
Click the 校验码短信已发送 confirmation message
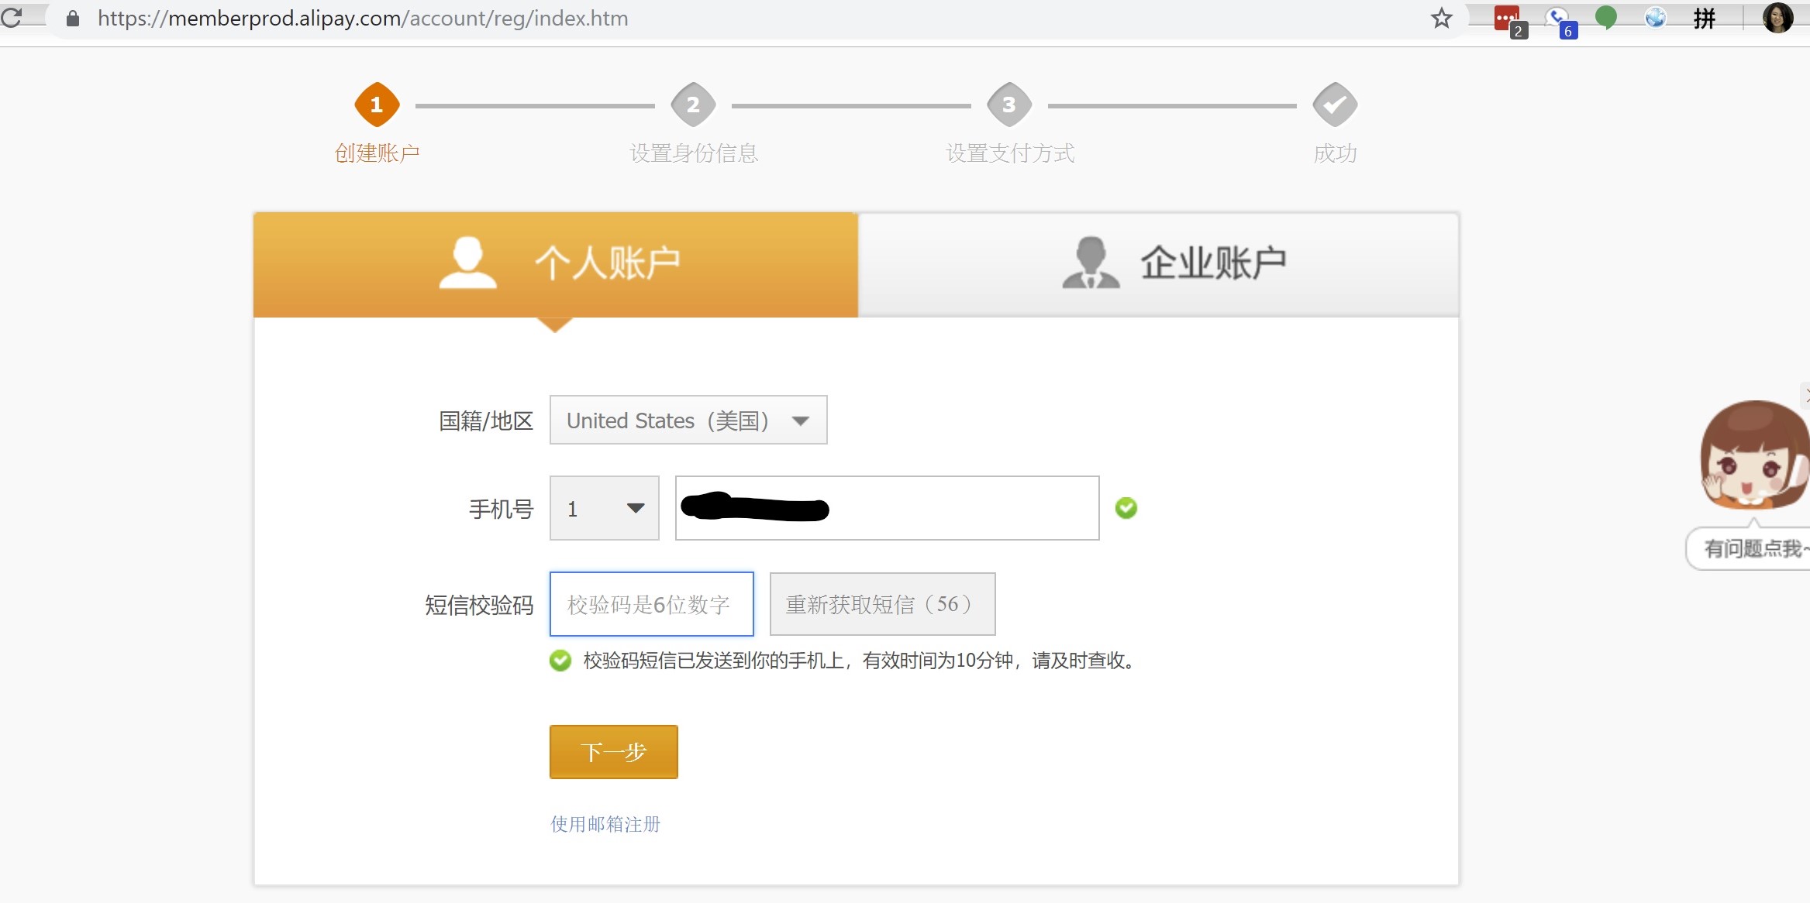tap(860, 661)
